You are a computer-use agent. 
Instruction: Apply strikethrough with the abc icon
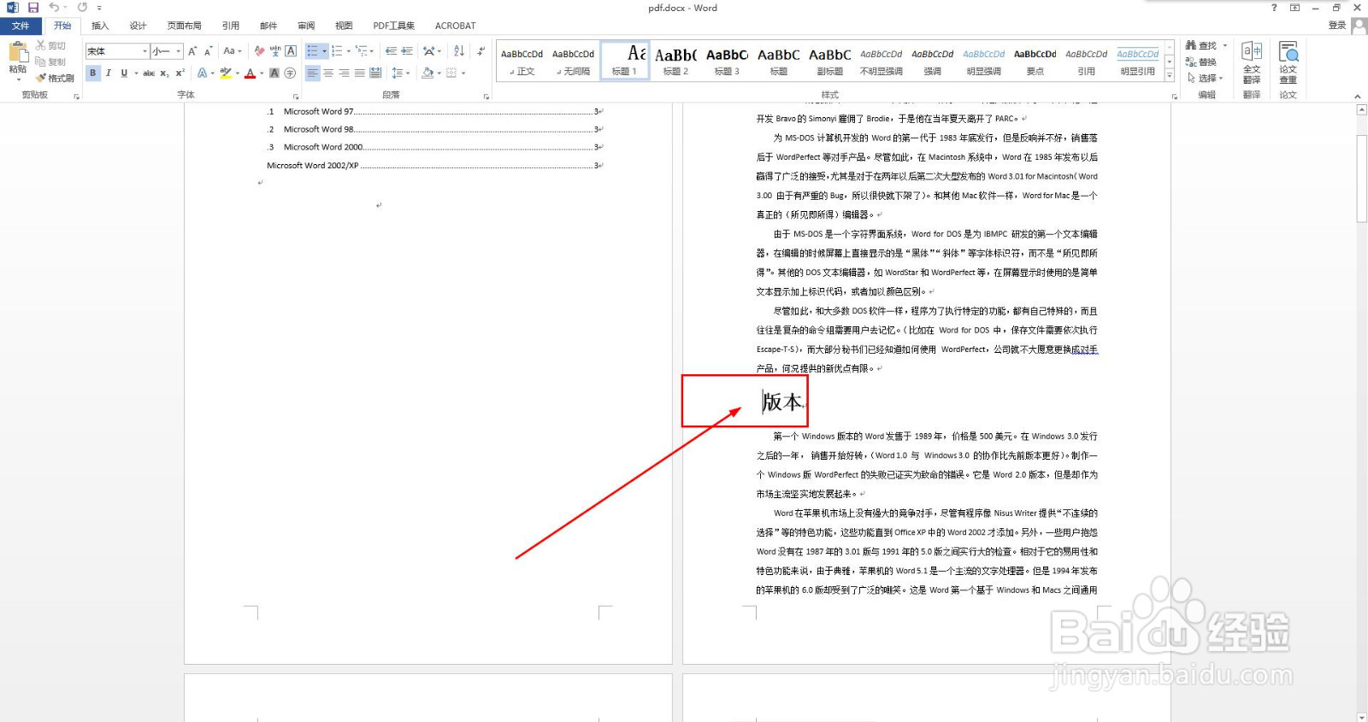pos(149,73)
